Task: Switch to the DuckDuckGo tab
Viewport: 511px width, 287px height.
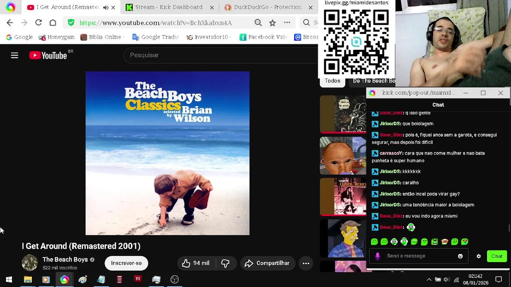Action: point(267,7)
